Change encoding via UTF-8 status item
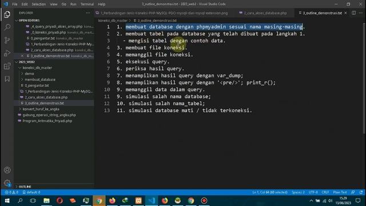Viewport: 366px width, 206px height. tap(313, 192)
